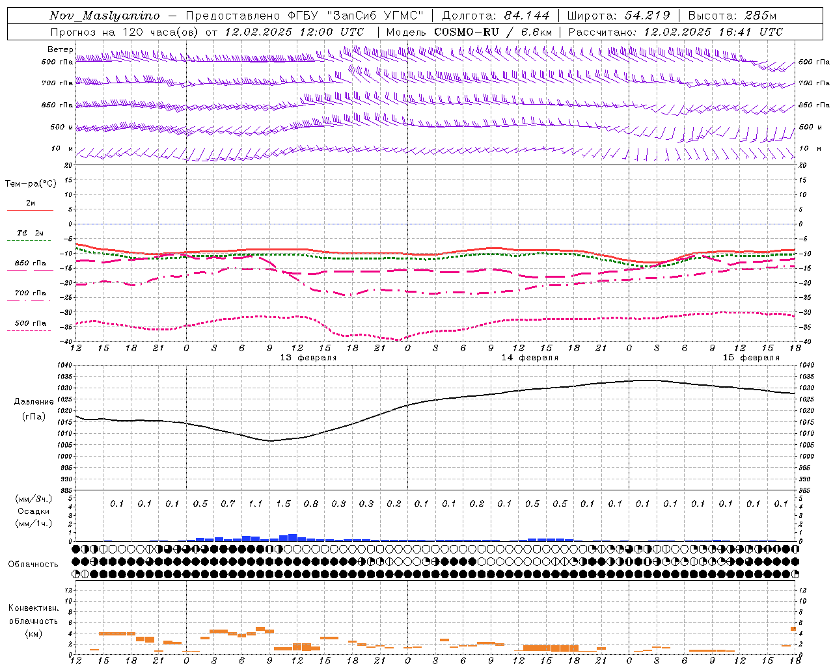The height and width of the screenshot is (666, 833).
Task: Click the station name Nov_Maslyanino in the header
Action: [105, 16]
